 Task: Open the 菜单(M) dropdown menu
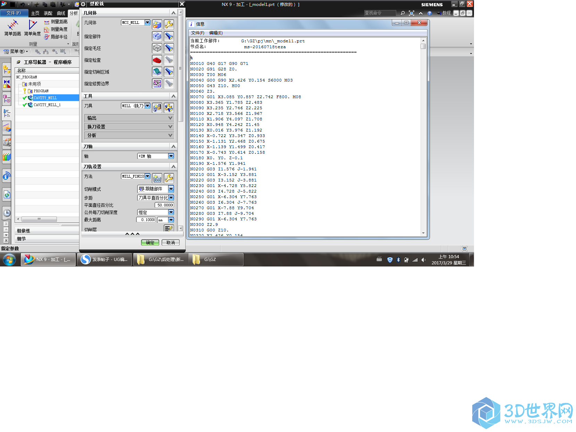coord(16,51)
